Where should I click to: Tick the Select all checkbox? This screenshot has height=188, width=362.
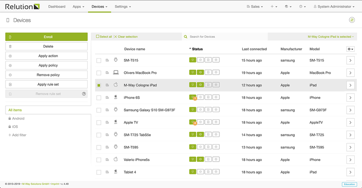pos(97,37)
